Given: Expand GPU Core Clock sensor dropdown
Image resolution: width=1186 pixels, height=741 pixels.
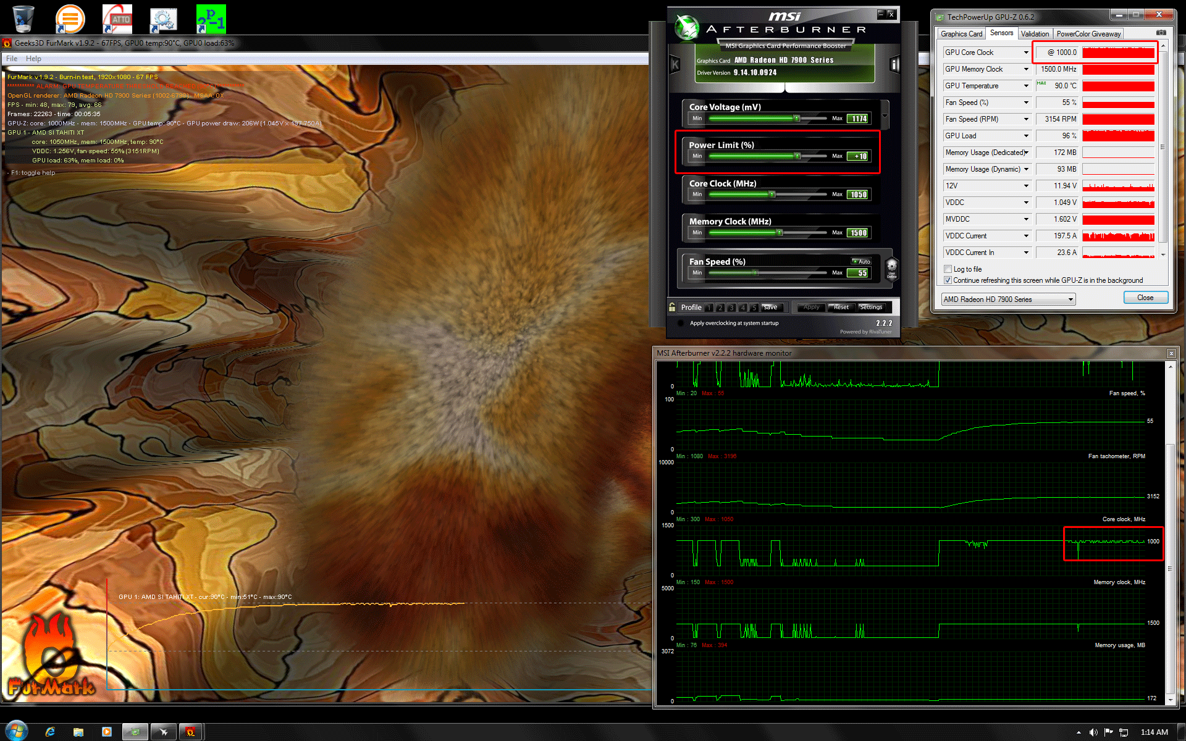Looking at the screenshot, I should click(x=1026, y=52).
